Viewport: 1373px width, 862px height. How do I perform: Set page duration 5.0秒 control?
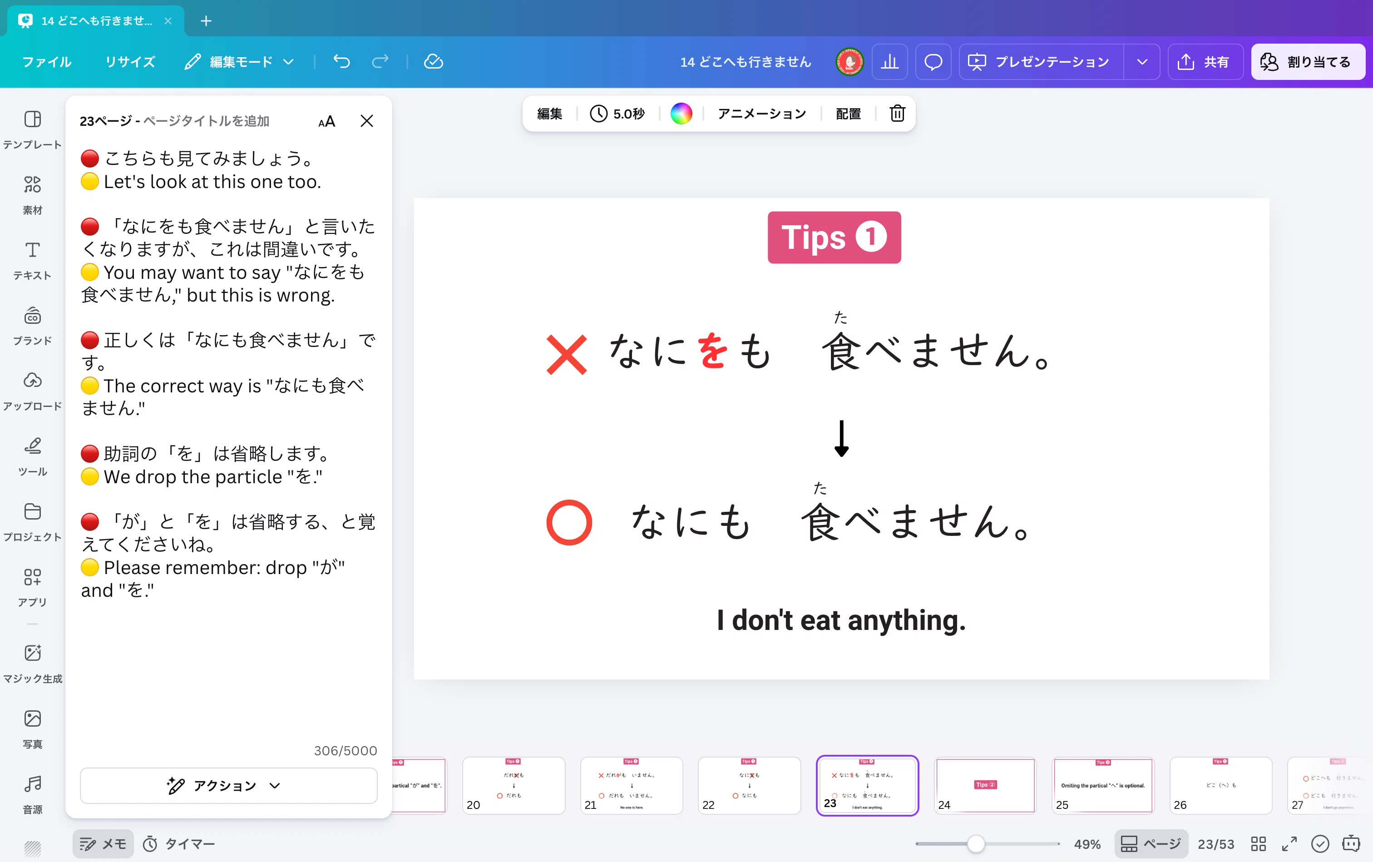tap(617, 114)
